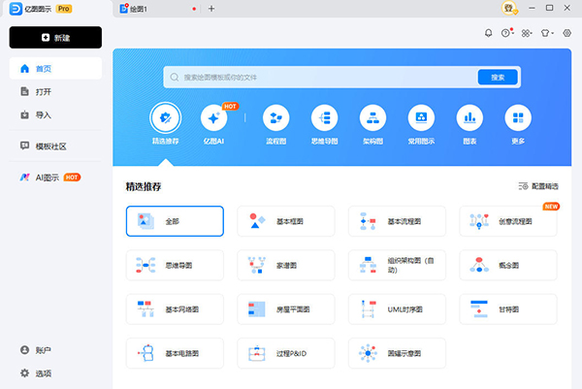Open 亿图AI category icon
The height and width of the screenshot is (389, 582).
click(213, 118)
